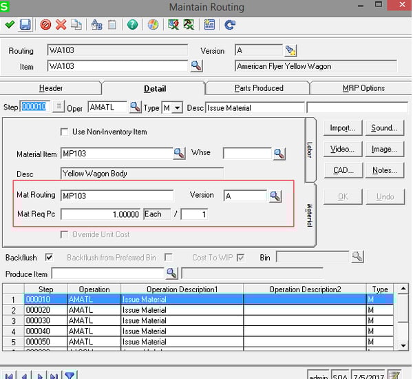The height and width of the screenshot is (379, 413).
Task: Open the Parts Produced tab
Action: (258, 88)
